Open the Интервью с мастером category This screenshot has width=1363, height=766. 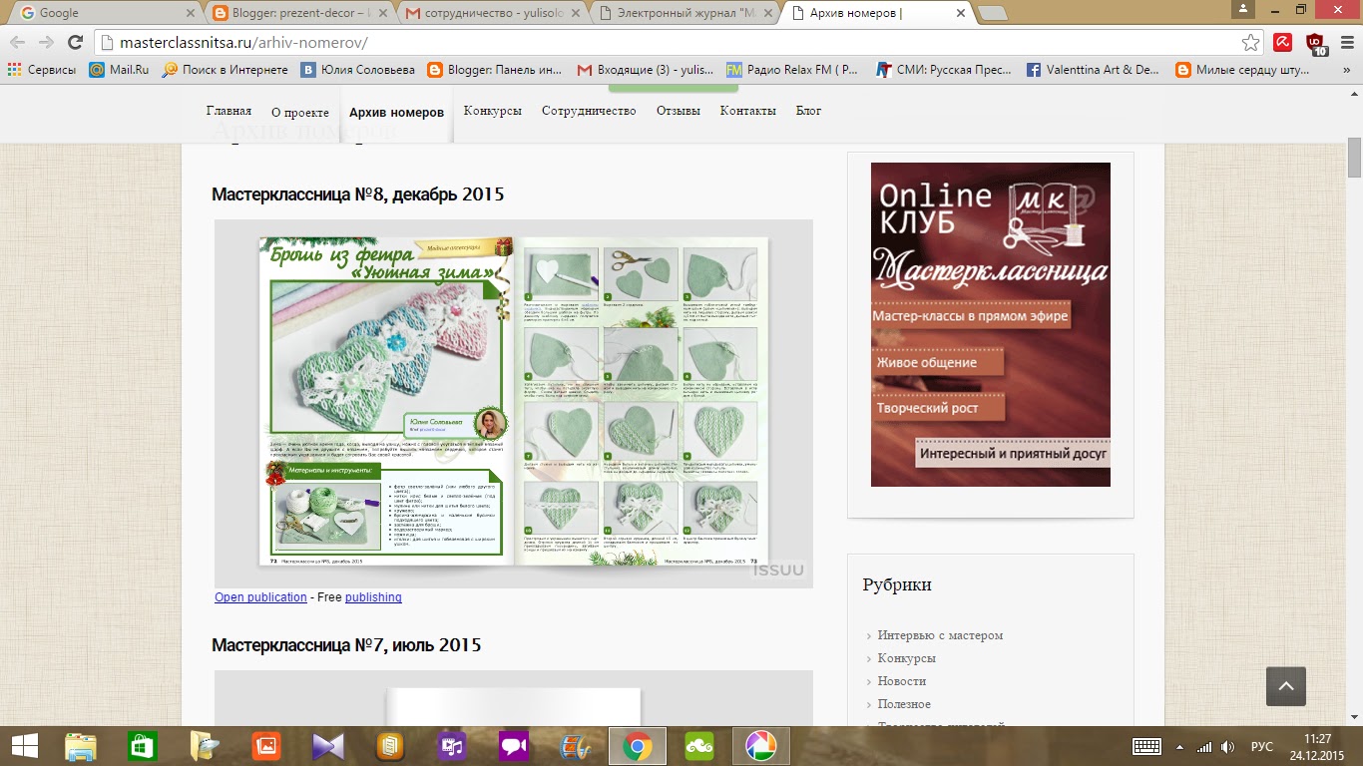pyautogui.click(x=940, y=635)
